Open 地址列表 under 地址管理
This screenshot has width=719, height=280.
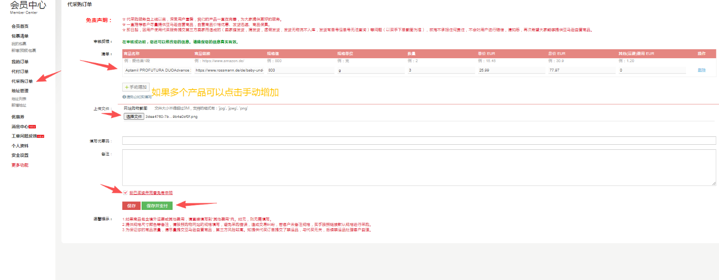[18, 99]
